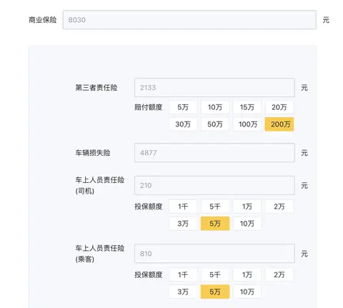This screenshot has width=343, height=308.
Task: Select 10万 for third-party 赔付额度
Action: (x=215, y=107)
